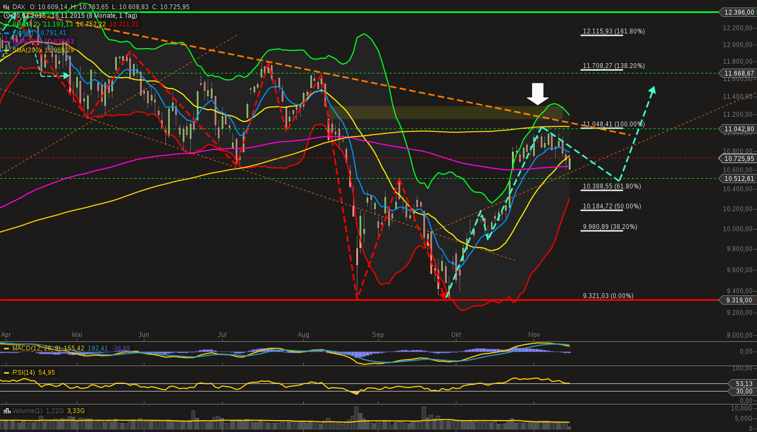Click the Fibonacci label 12.115,93 (161.80%)

click(x=614, y=31)
